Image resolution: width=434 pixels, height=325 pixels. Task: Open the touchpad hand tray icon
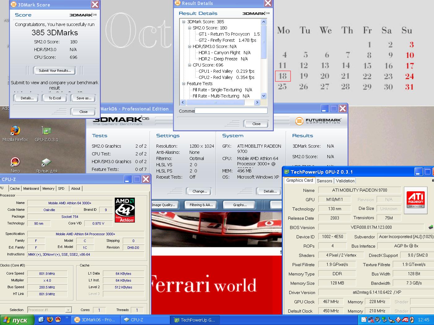(x=411, y=320)
